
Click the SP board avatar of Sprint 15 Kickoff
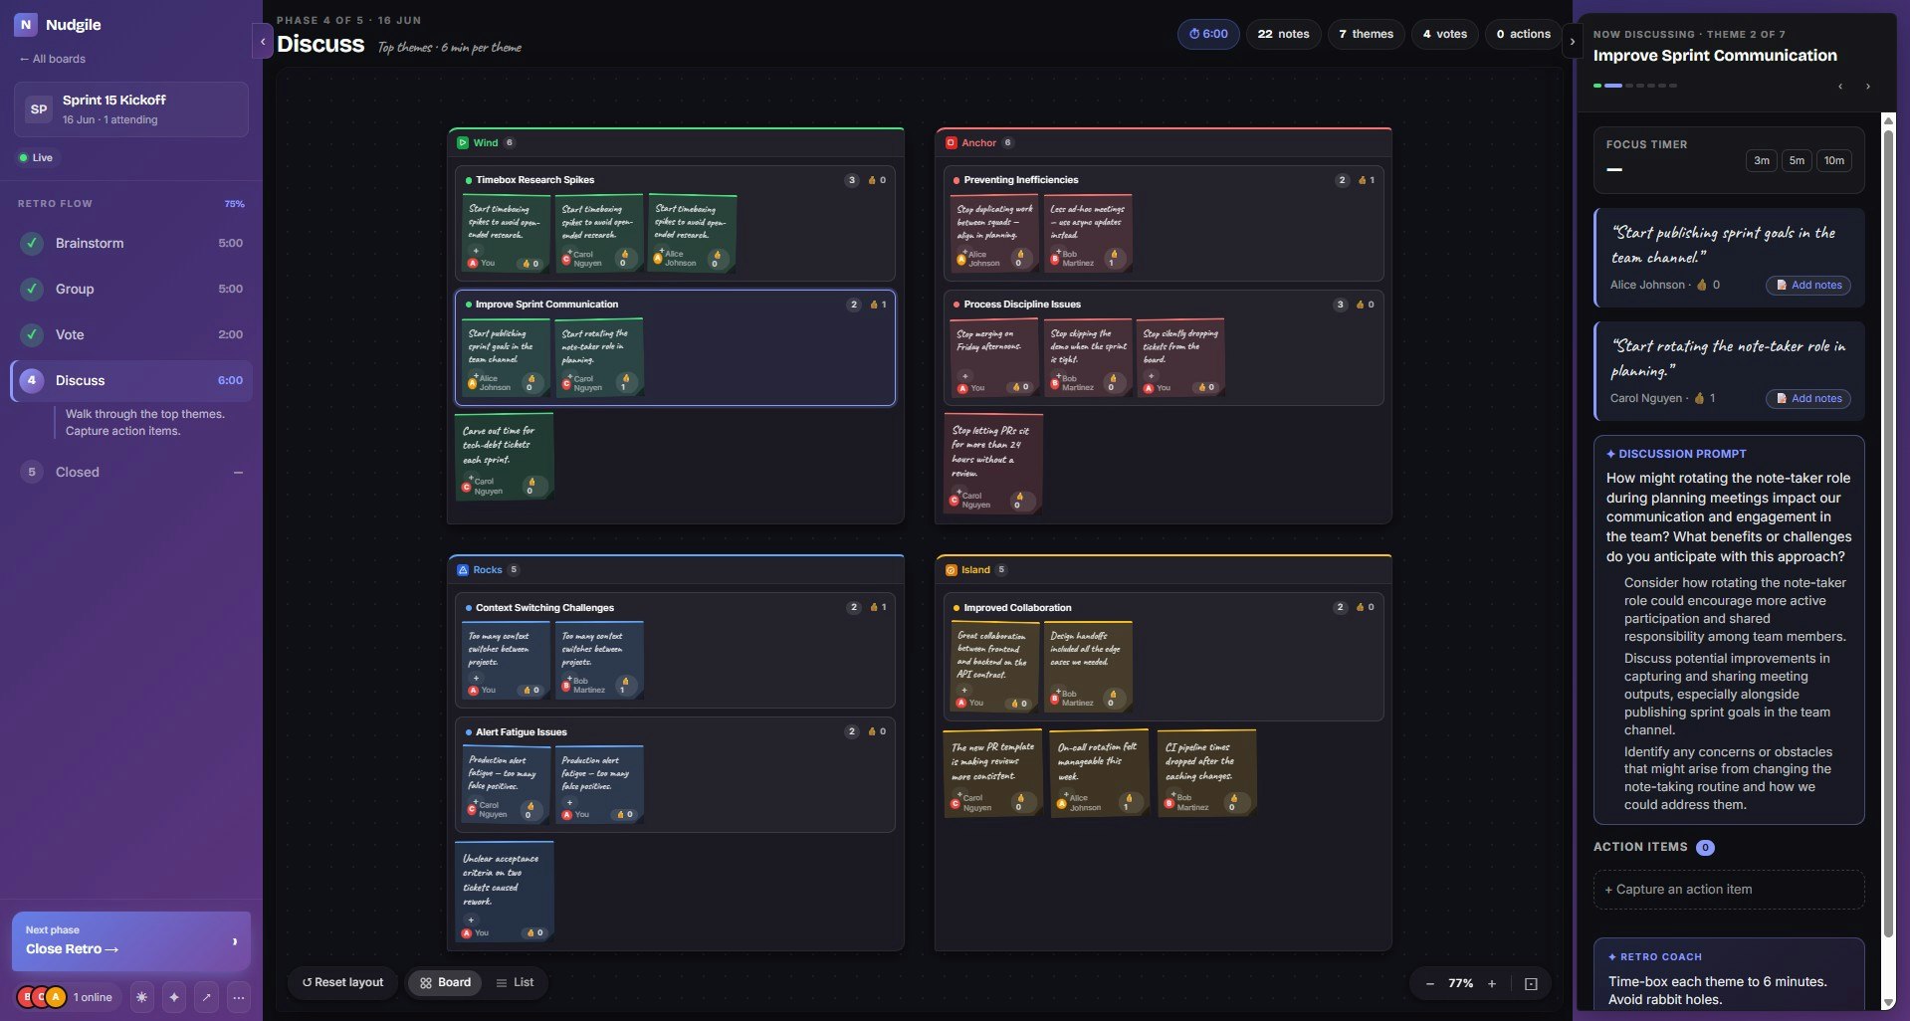click(x=39, y=109)
